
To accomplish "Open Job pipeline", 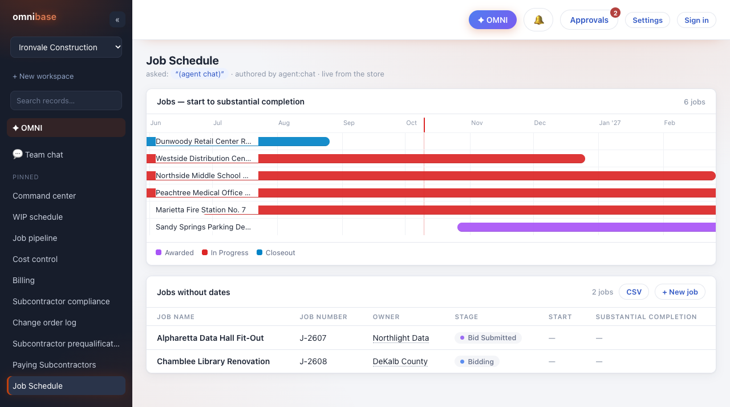I will [x=66, y=238].
